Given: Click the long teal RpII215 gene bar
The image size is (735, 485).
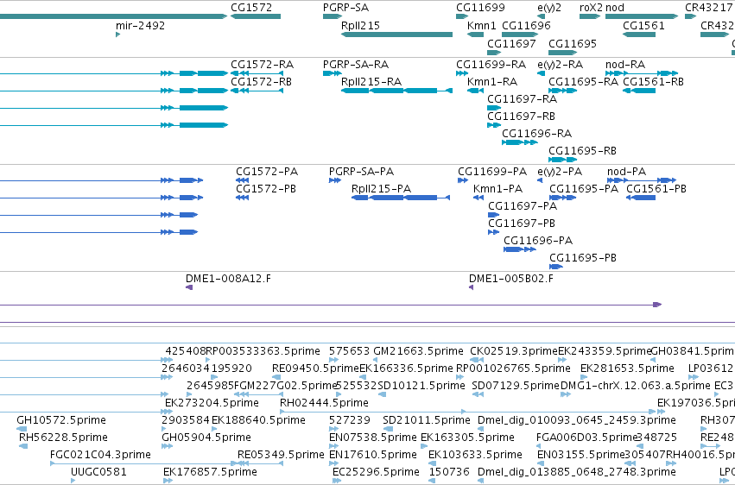Looking at the screenshot, I should [x=396, y=35].
